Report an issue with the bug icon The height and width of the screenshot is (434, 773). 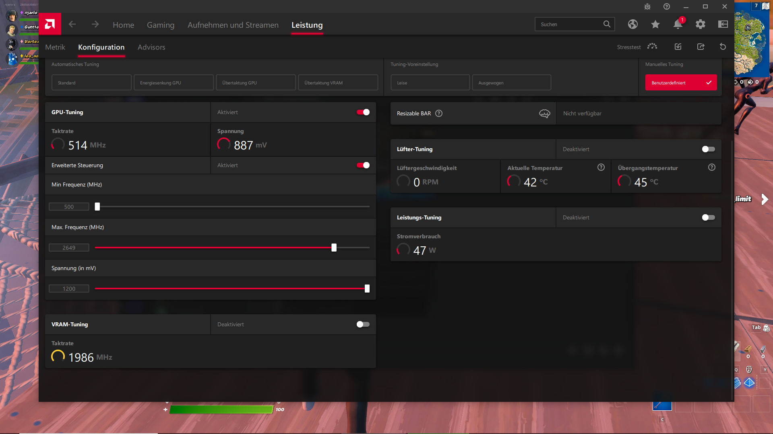coord(647,6)
